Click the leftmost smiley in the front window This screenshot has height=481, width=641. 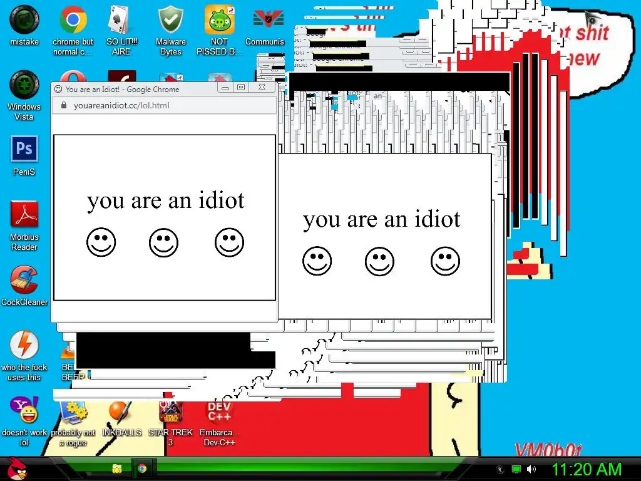[x=101, y=242]
